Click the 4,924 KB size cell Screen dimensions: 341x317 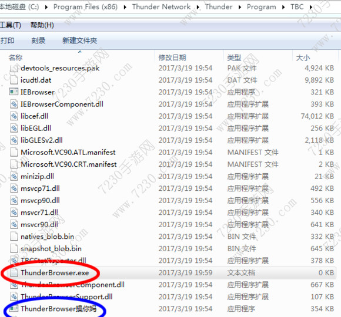(319, 68)
